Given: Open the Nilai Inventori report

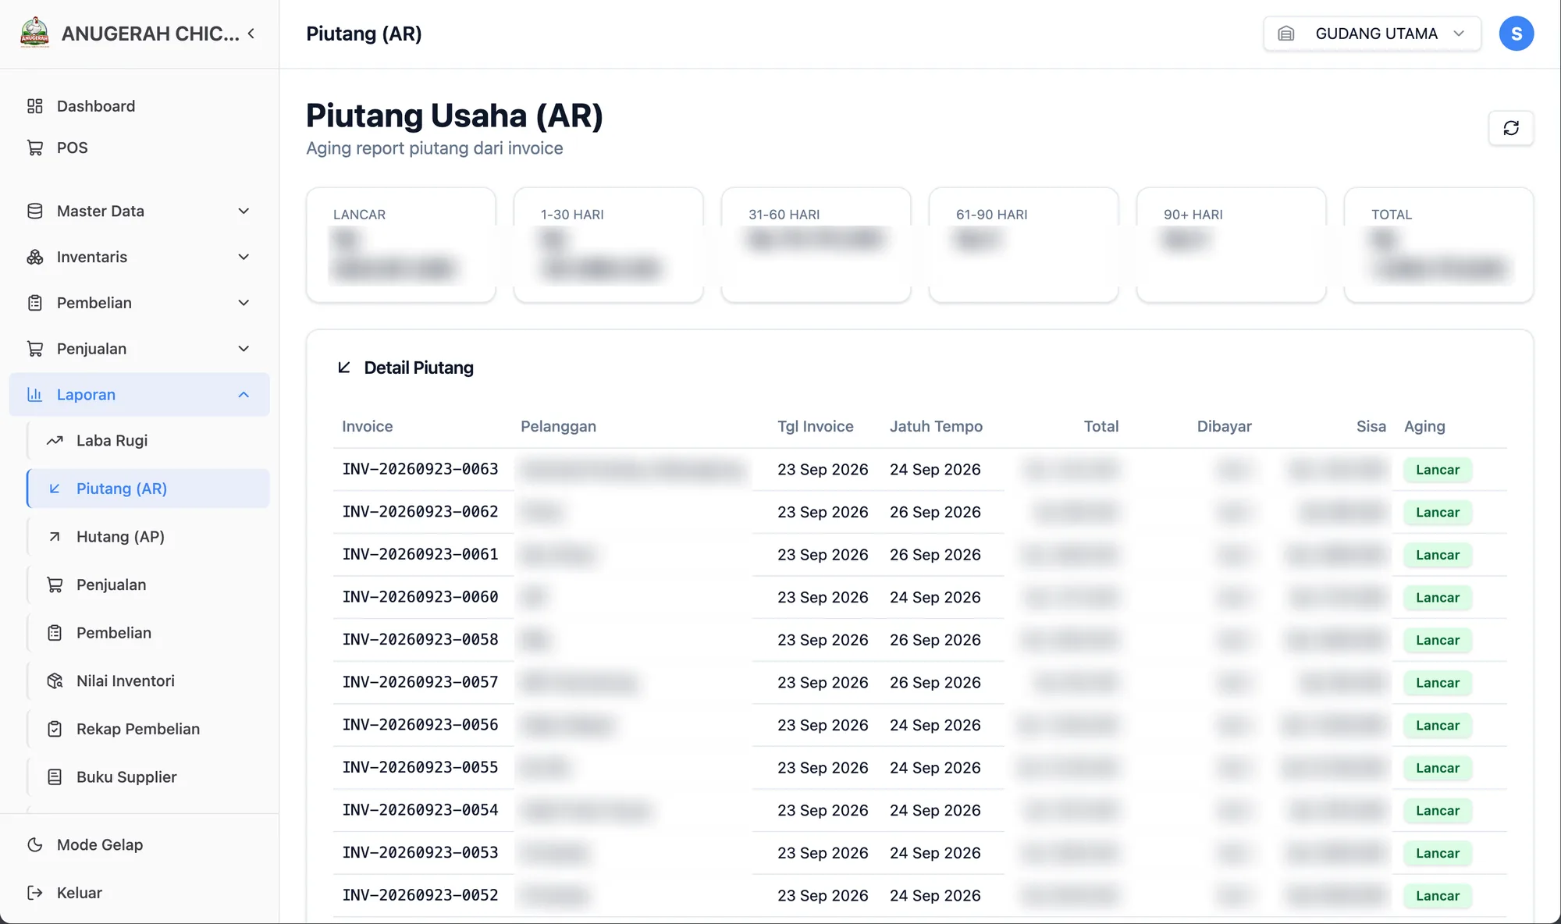Looking at the screenshot, I should pos(148,681).
